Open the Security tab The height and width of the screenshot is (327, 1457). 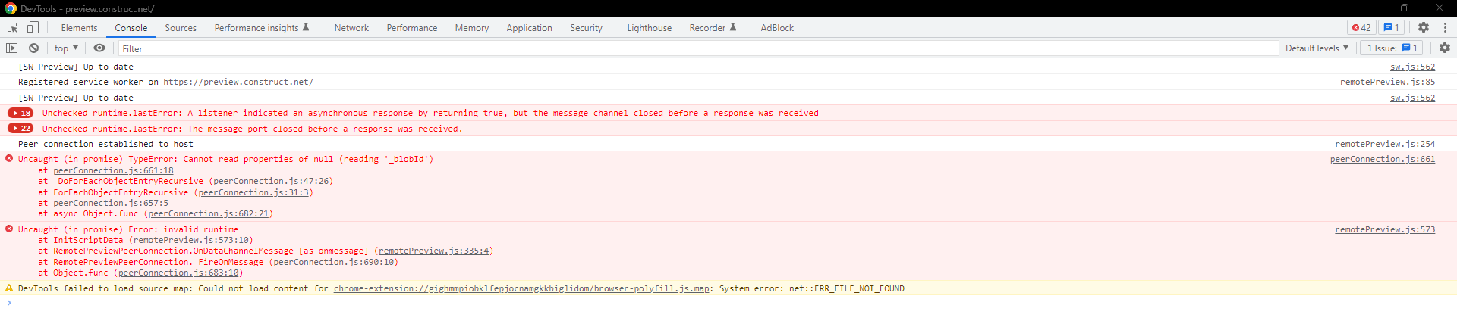587,28
